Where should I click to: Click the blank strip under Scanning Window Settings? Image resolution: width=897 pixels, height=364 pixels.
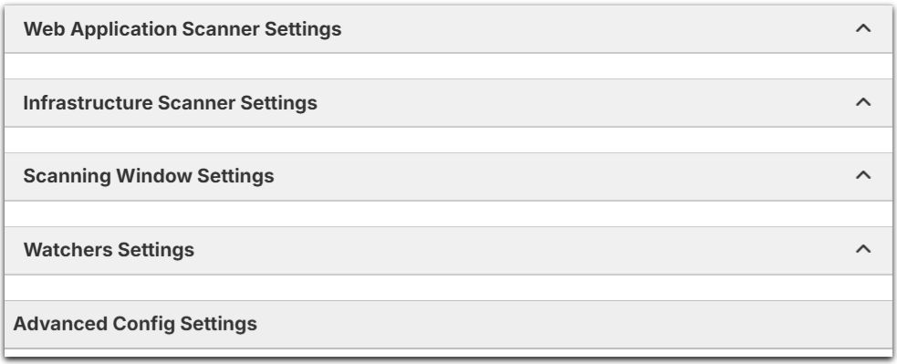click(x=448, y=213)
